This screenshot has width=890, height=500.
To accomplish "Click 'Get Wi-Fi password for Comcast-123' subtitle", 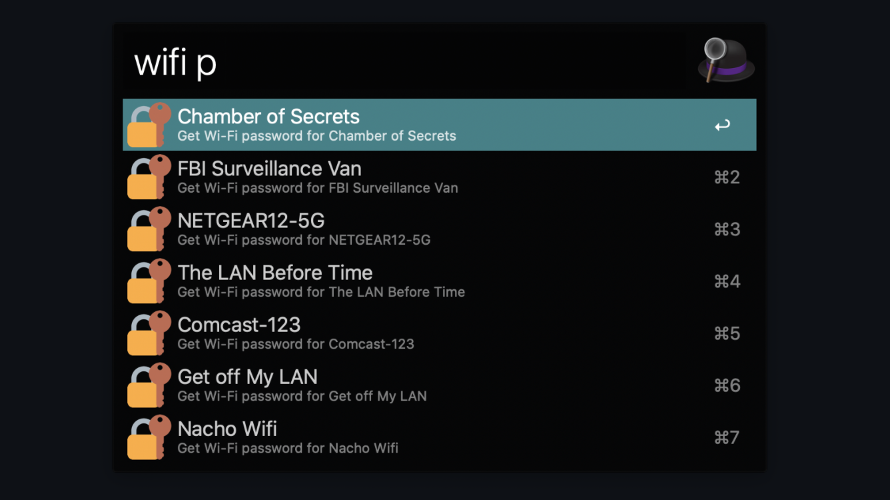I will pos(296,344).
